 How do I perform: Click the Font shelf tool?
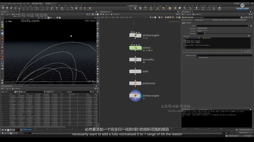click(x=57, y=8)
